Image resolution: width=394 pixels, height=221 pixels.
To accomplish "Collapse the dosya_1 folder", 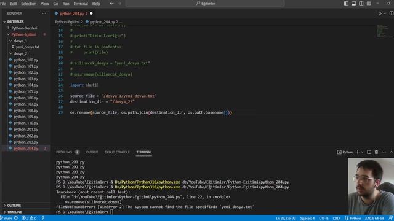I will point(20,41).
